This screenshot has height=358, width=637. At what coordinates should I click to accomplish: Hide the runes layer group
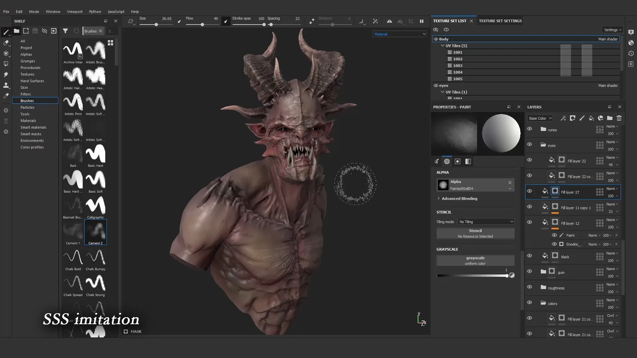point(530,129)
